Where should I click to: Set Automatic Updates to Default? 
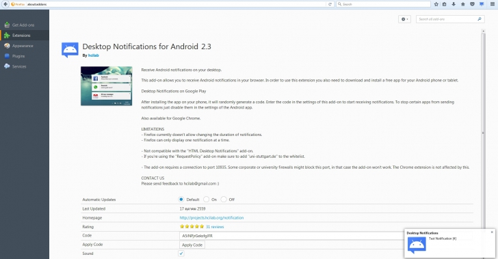pyautogui.click(x=181, y=200)
